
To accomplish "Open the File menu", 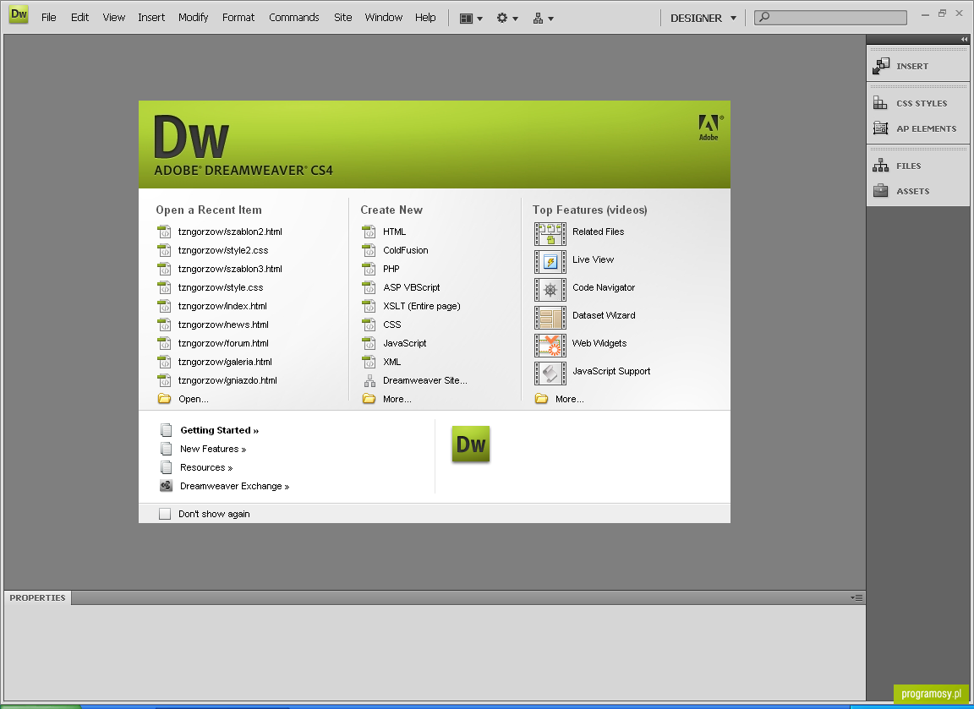I will pyautogui.click(x=48, y=18).
